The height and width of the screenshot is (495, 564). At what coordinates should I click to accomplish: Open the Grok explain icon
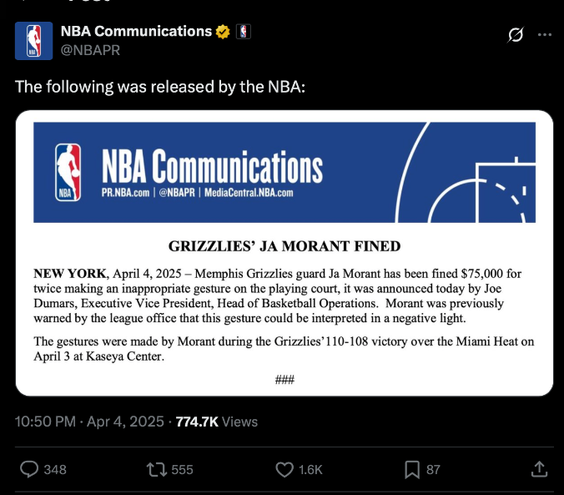516,35
